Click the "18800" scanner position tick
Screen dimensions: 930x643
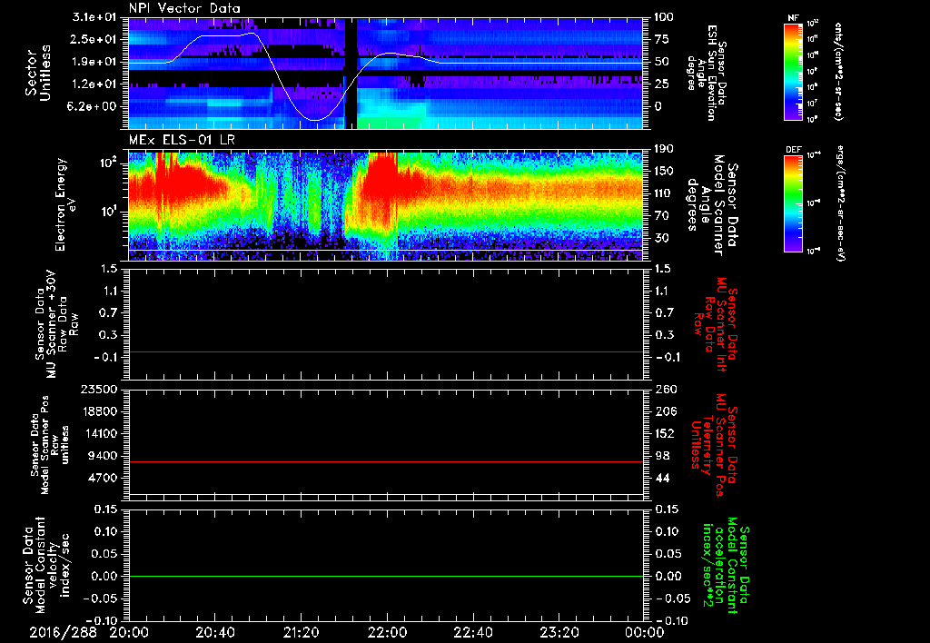pos(100,411)
